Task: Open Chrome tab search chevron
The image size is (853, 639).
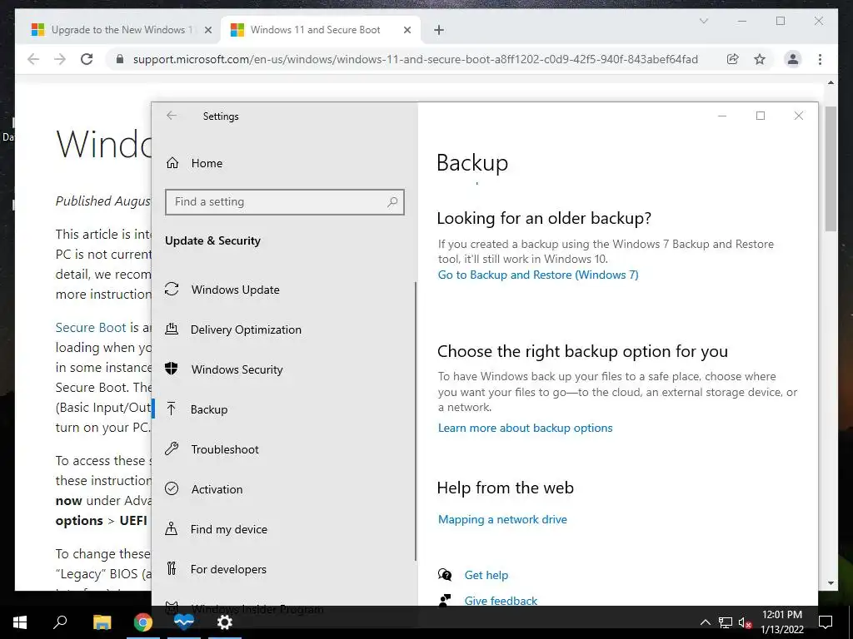Action: pos(703,21)
